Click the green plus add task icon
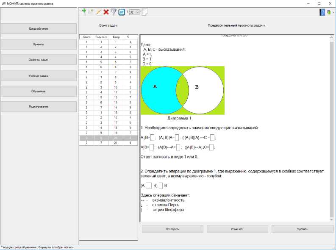336x250 pixels. pyautogui.click(x=83, y=12)
